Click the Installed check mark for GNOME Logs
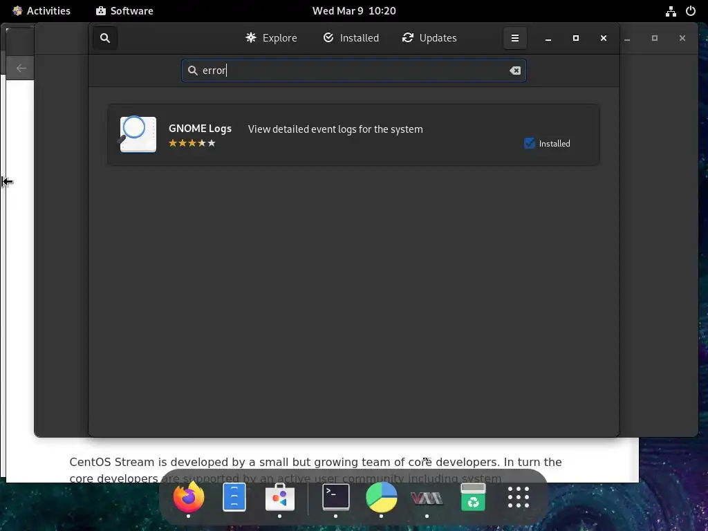The image size is (708, 531). [529, 143]
